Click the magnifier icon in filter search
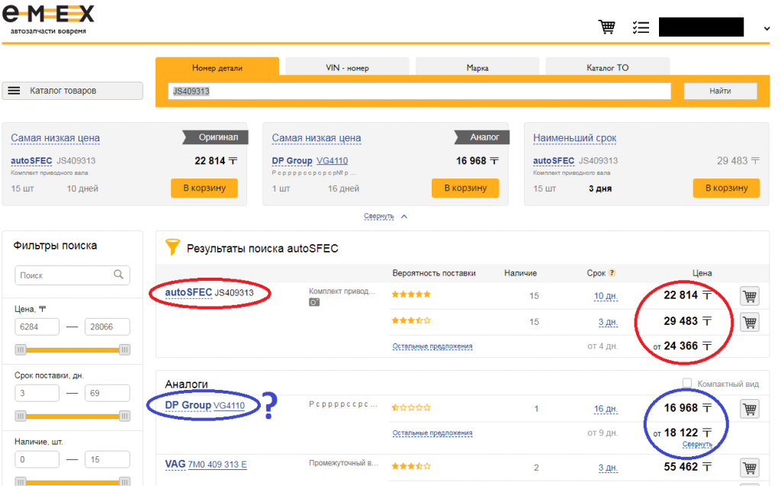This screenshot has height=486, width=781. (x=118, y=275)
